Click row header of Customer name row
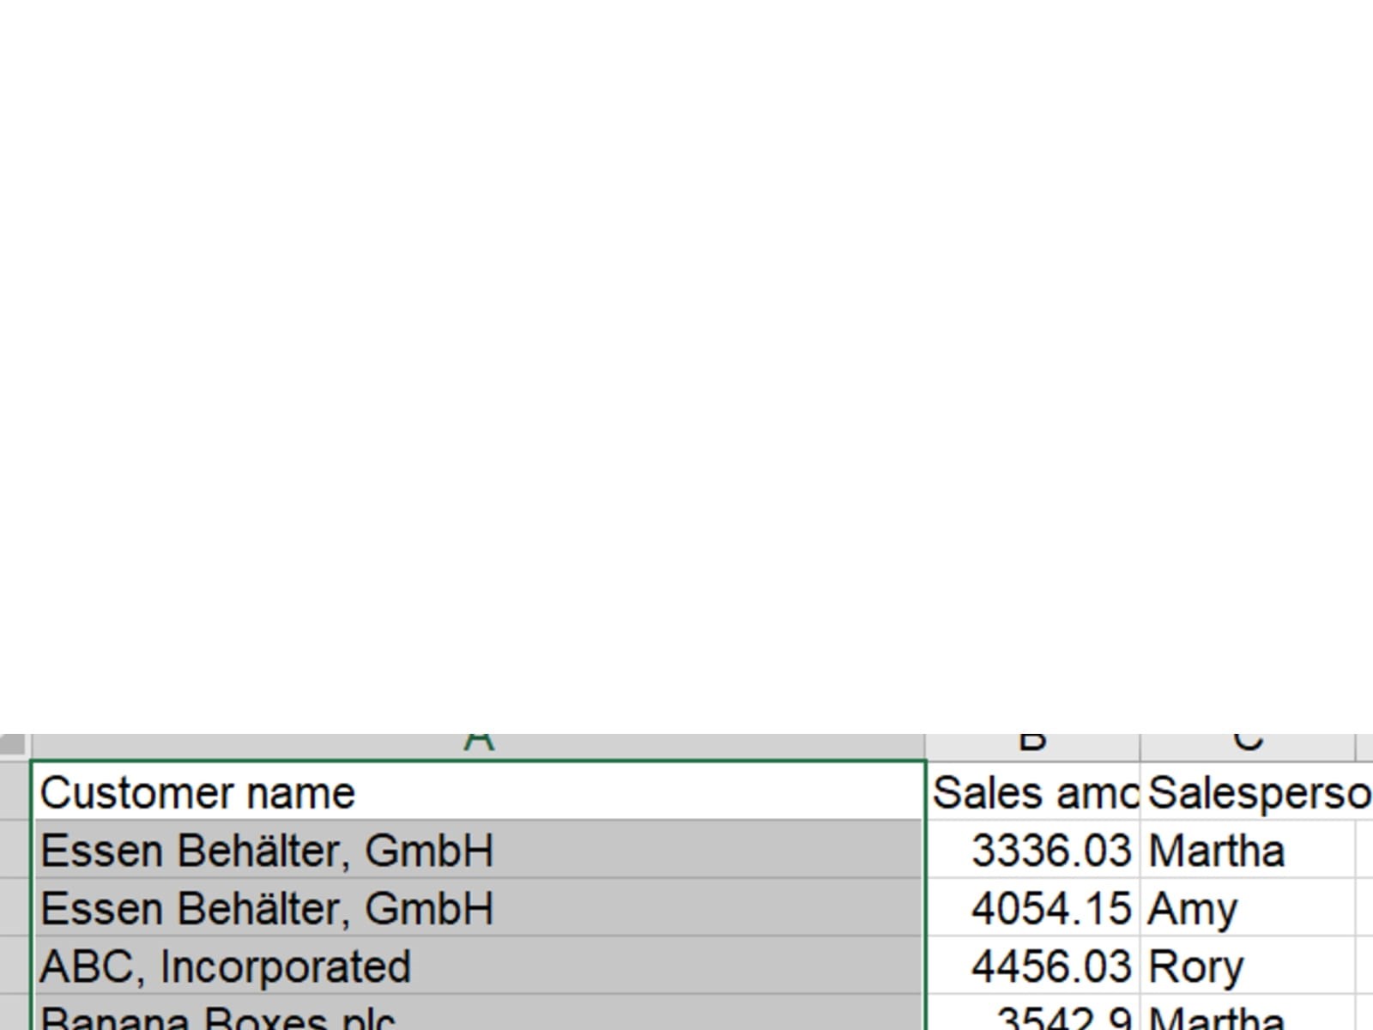 click(x=14, y=791)
